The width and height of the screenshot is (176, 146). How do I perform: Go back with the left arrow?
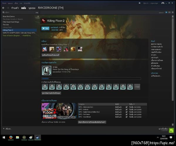point(3,8)
